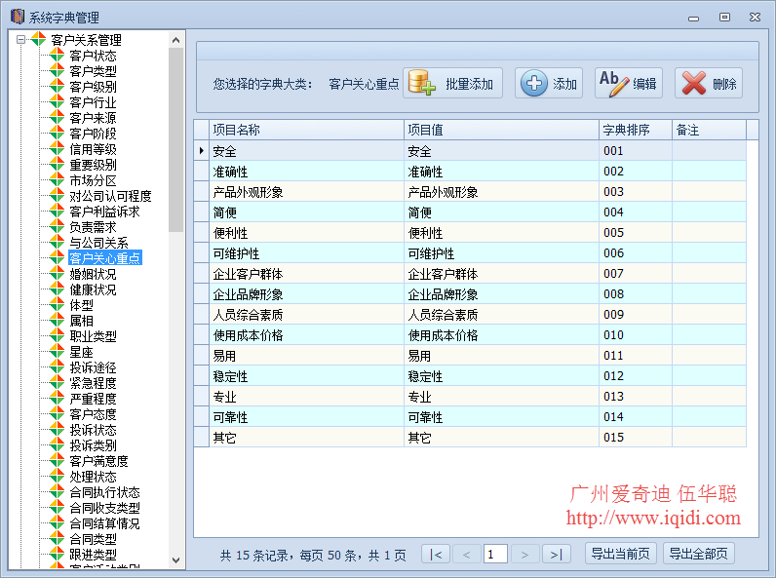Select the 其它 name cell
Viewport: 776px width, 578px height.
point(306,438)
